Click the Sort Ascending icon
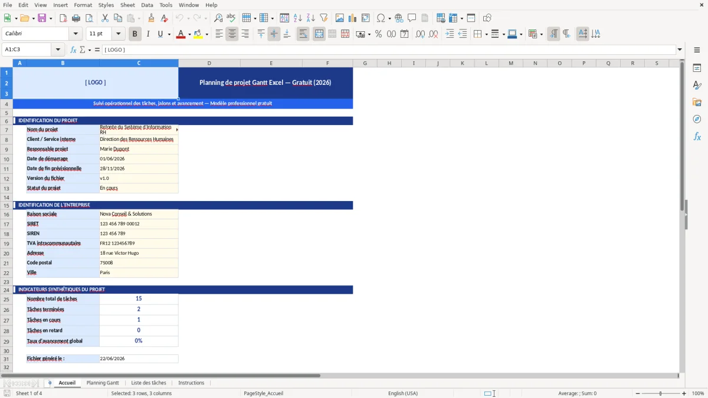The height and width of the screenshot is (398, 708). coord(298,18)
